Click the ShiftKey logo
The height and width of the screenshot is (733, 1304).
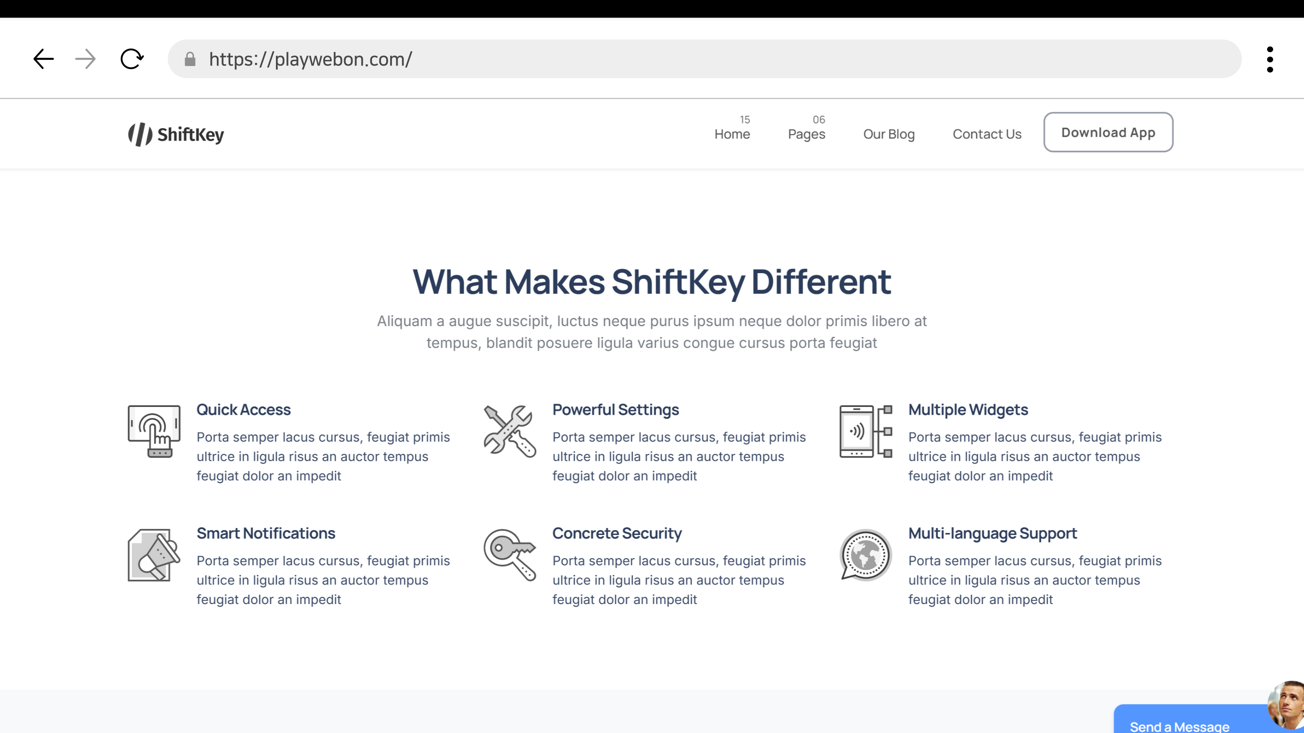[176, 134]
